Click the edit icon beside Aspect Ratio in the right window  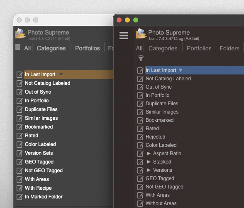click(140, 154)
